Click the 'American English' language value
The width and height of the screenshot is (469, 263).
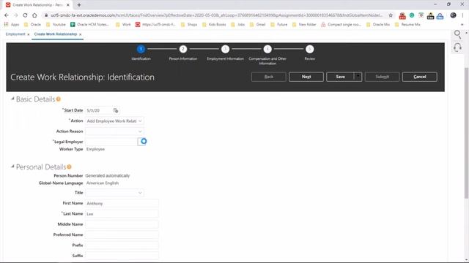103,183
